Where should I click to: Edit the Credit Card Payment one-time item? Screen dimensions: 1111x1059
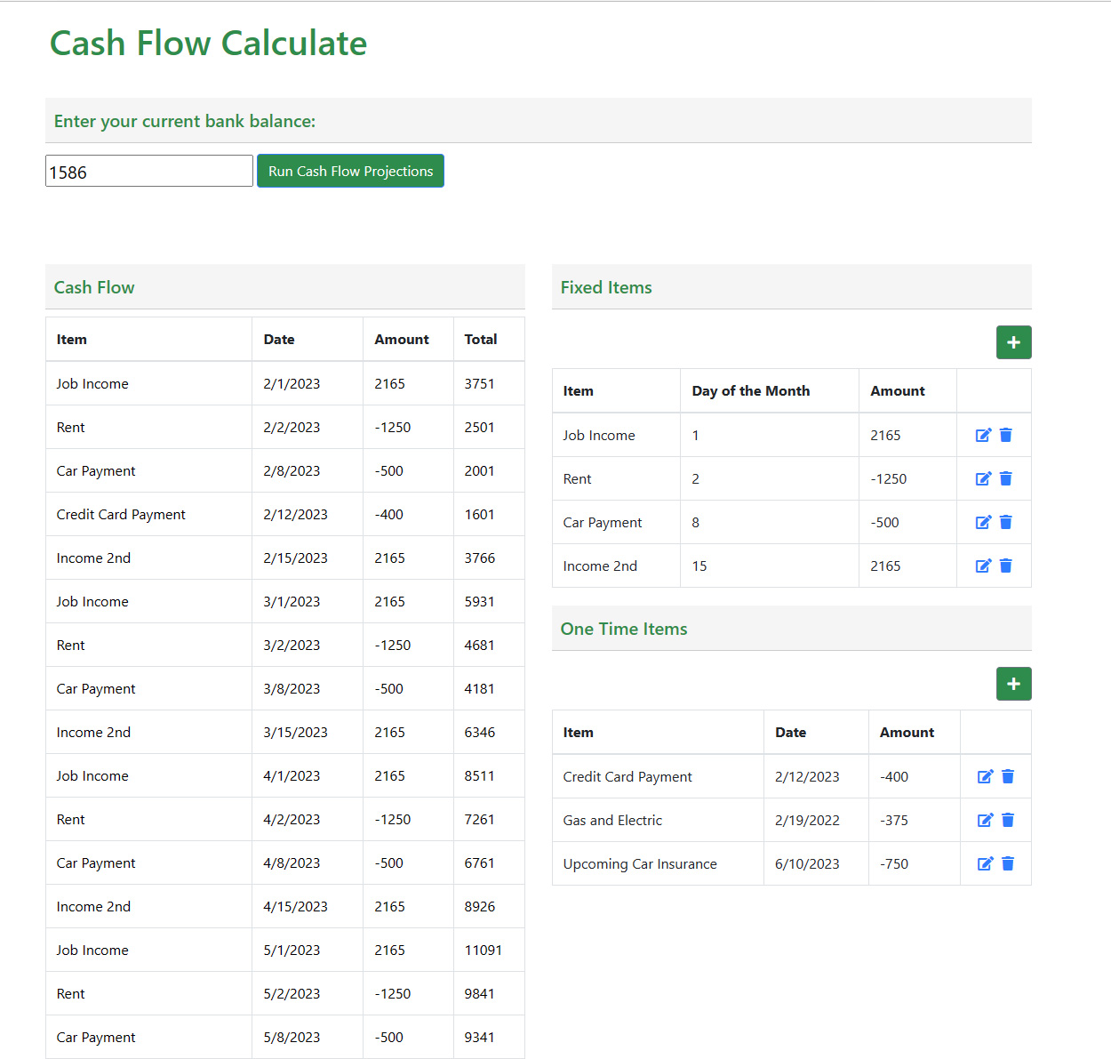(985, 776)
